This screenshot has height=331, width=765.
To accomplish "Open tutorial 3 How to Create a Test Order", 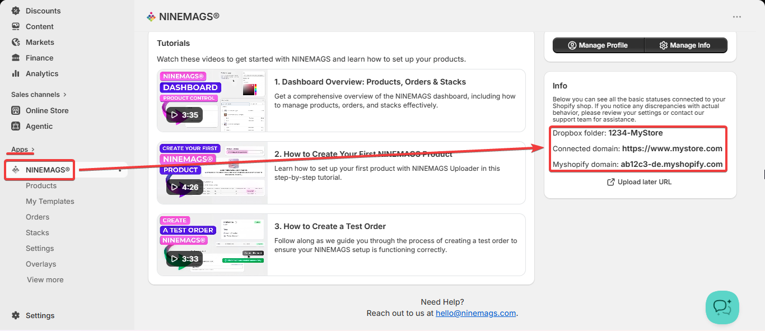I will (x=330, y=226).
